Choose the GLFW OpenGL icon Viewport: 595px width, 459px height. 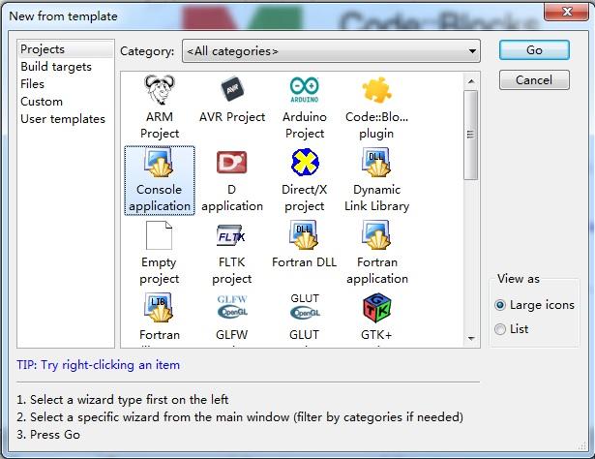coord(232,307)
